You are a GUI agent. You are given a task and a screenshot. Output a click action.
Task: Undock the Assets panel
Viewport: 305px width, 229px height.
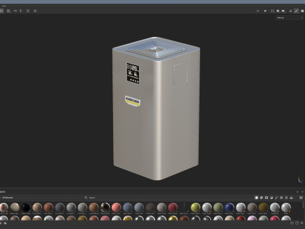[297, 191]
